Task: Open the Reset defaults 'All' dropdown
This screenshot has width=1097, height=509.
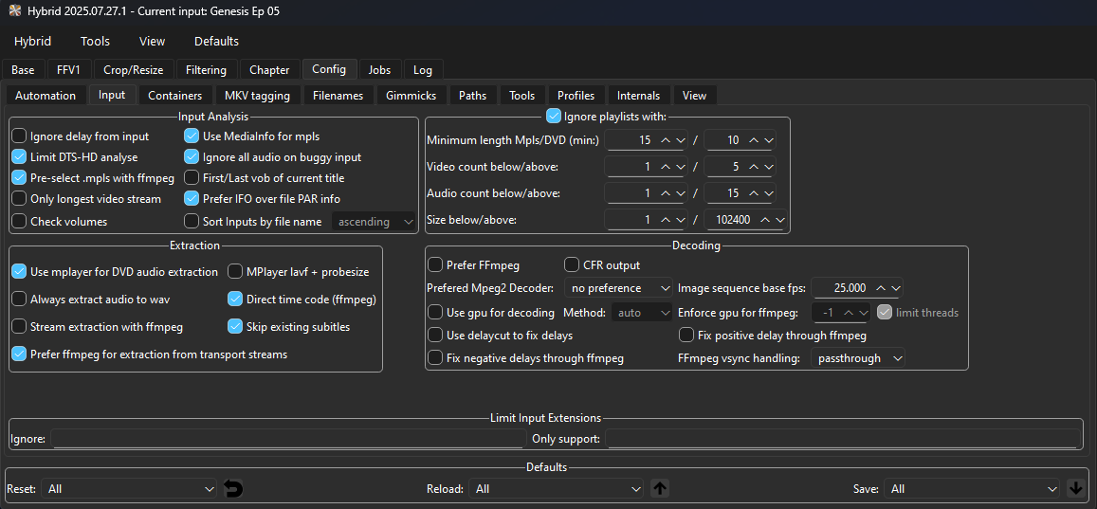Action: pos(131,489)
